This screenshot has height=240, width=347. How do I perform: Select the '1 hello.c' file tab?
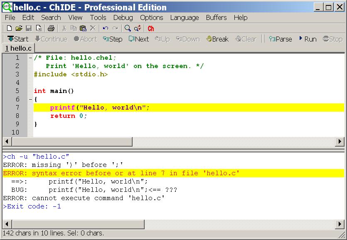coord(18,48)
